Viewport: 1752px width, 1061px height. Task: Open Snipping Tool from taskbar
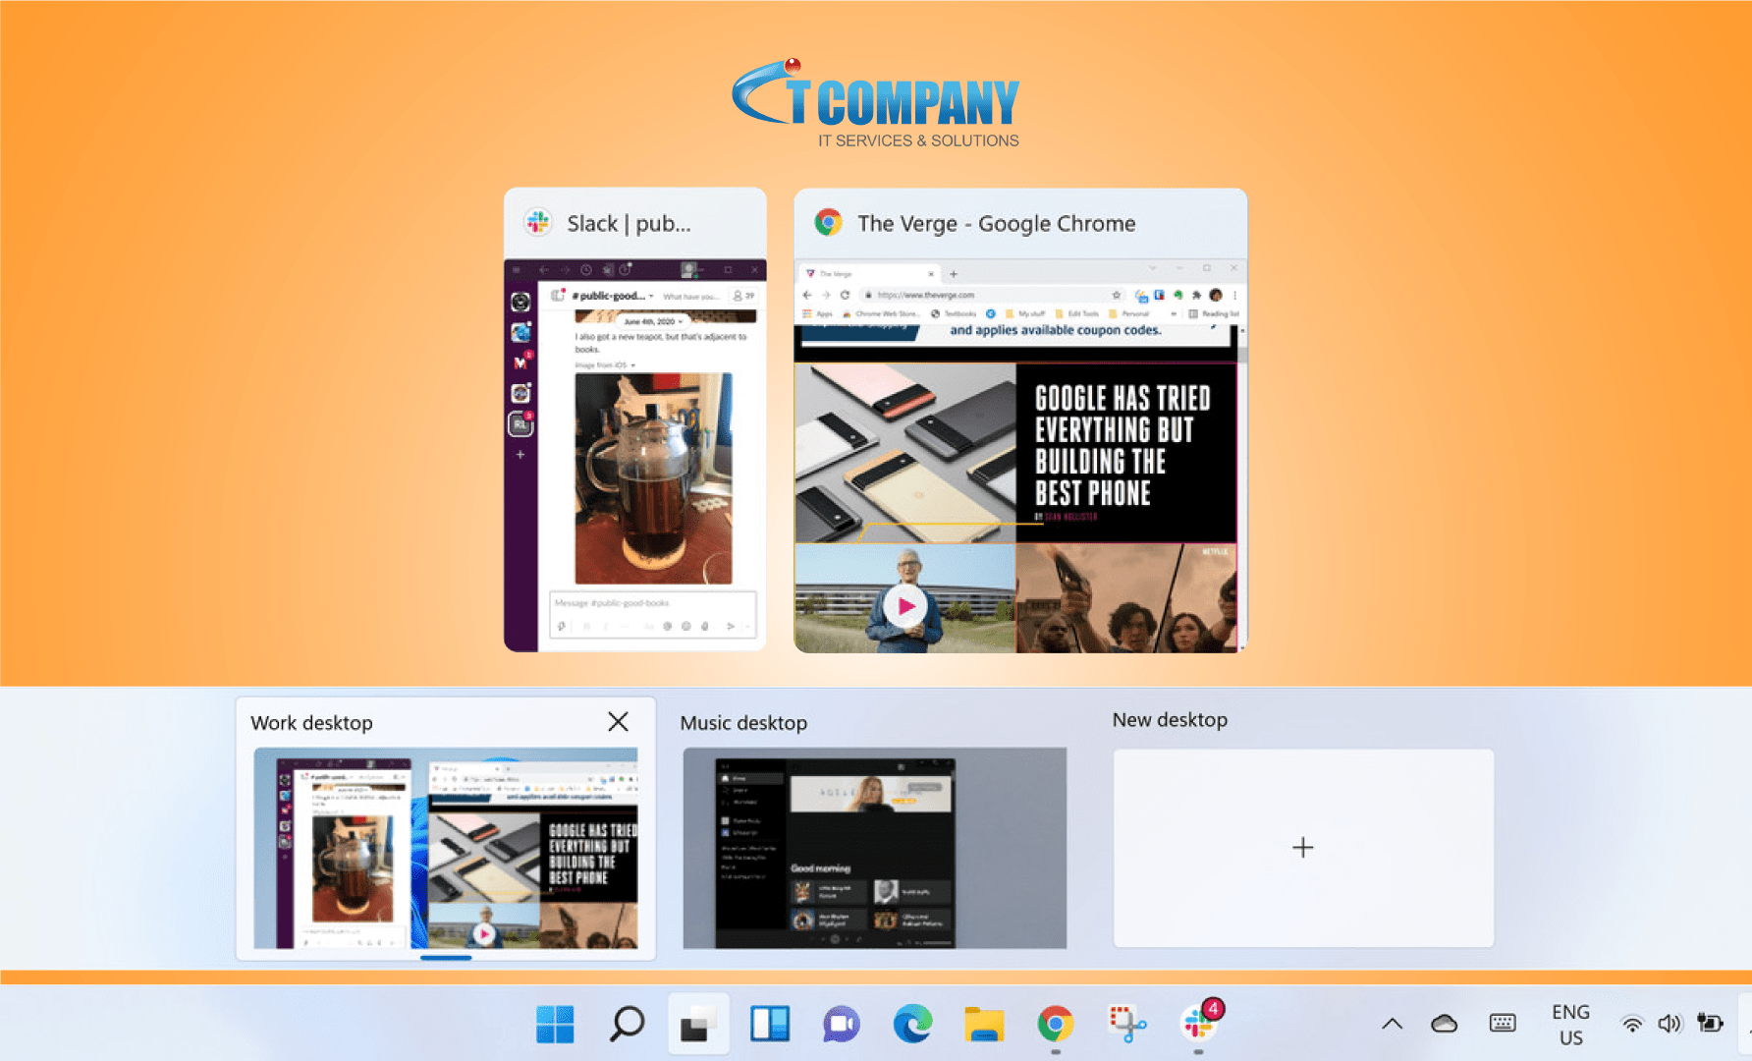[1127, 1024]
